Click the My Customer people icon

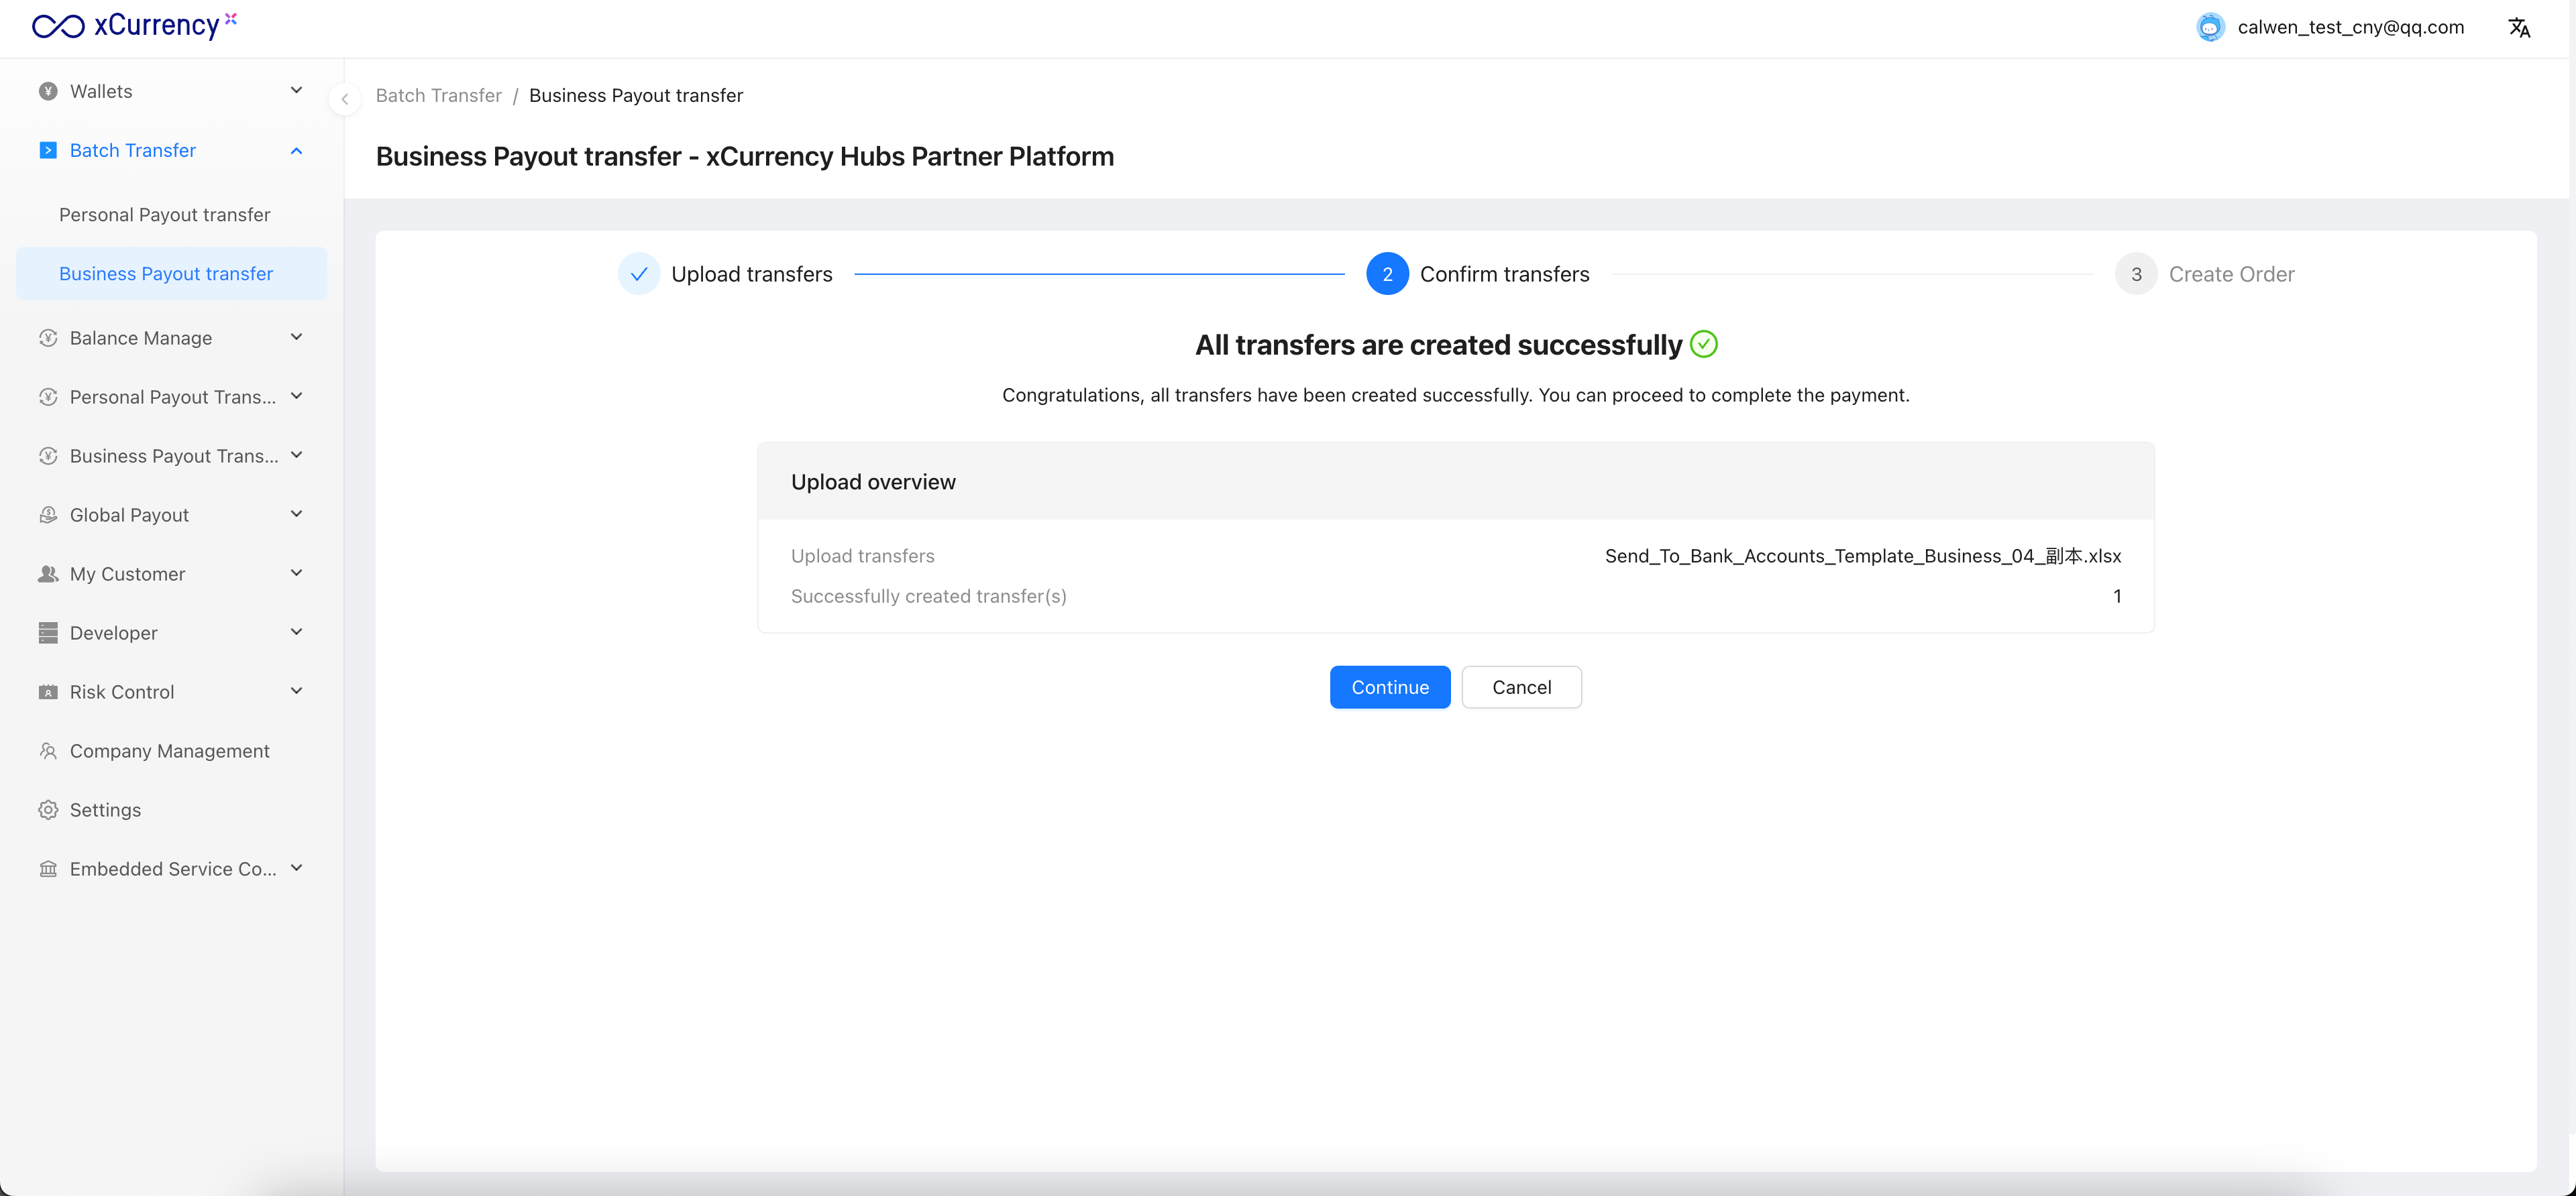(48, 573)
